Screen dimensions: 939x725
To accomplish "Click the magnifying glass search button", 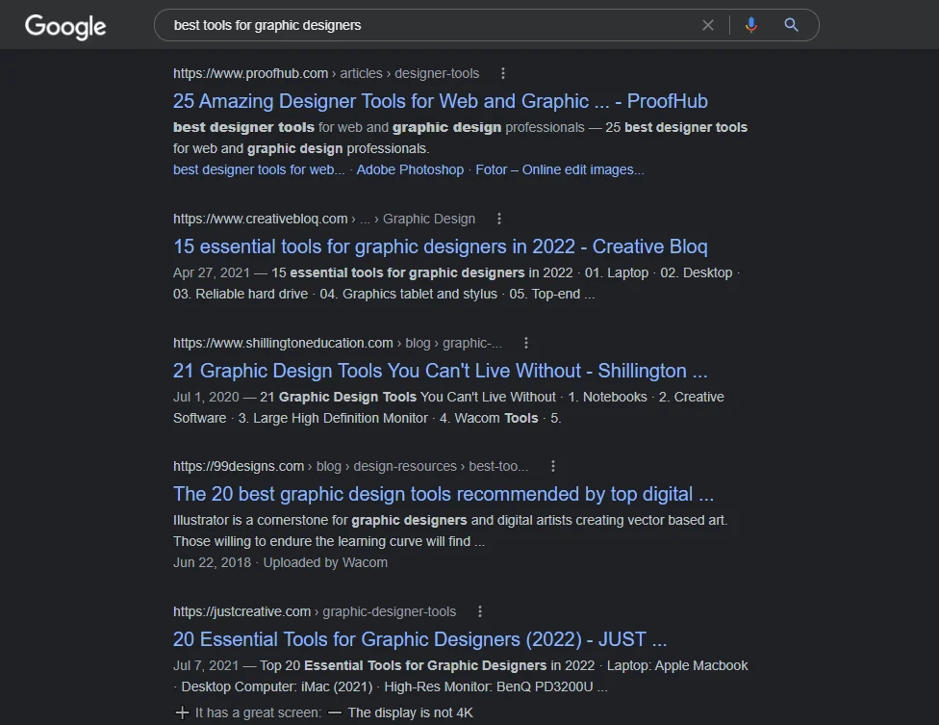I will 791,25.
